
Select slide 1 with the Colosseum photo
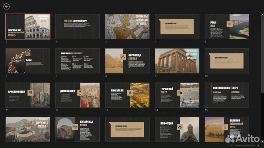[28, 27]
